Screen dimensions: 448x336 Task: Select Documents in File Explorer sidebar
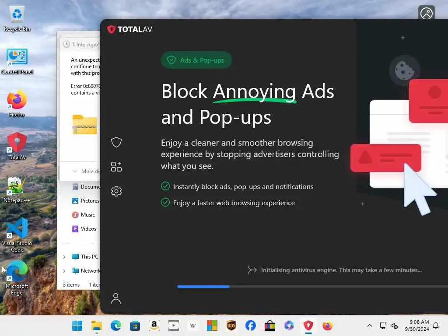point(86,187)
